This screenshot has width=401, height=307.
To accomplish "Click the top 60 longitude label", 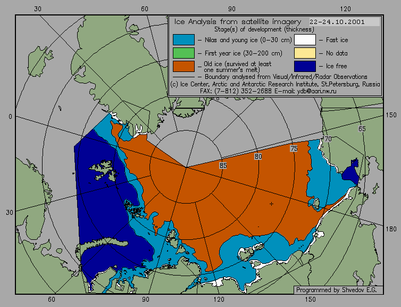I will coord(145,9).
